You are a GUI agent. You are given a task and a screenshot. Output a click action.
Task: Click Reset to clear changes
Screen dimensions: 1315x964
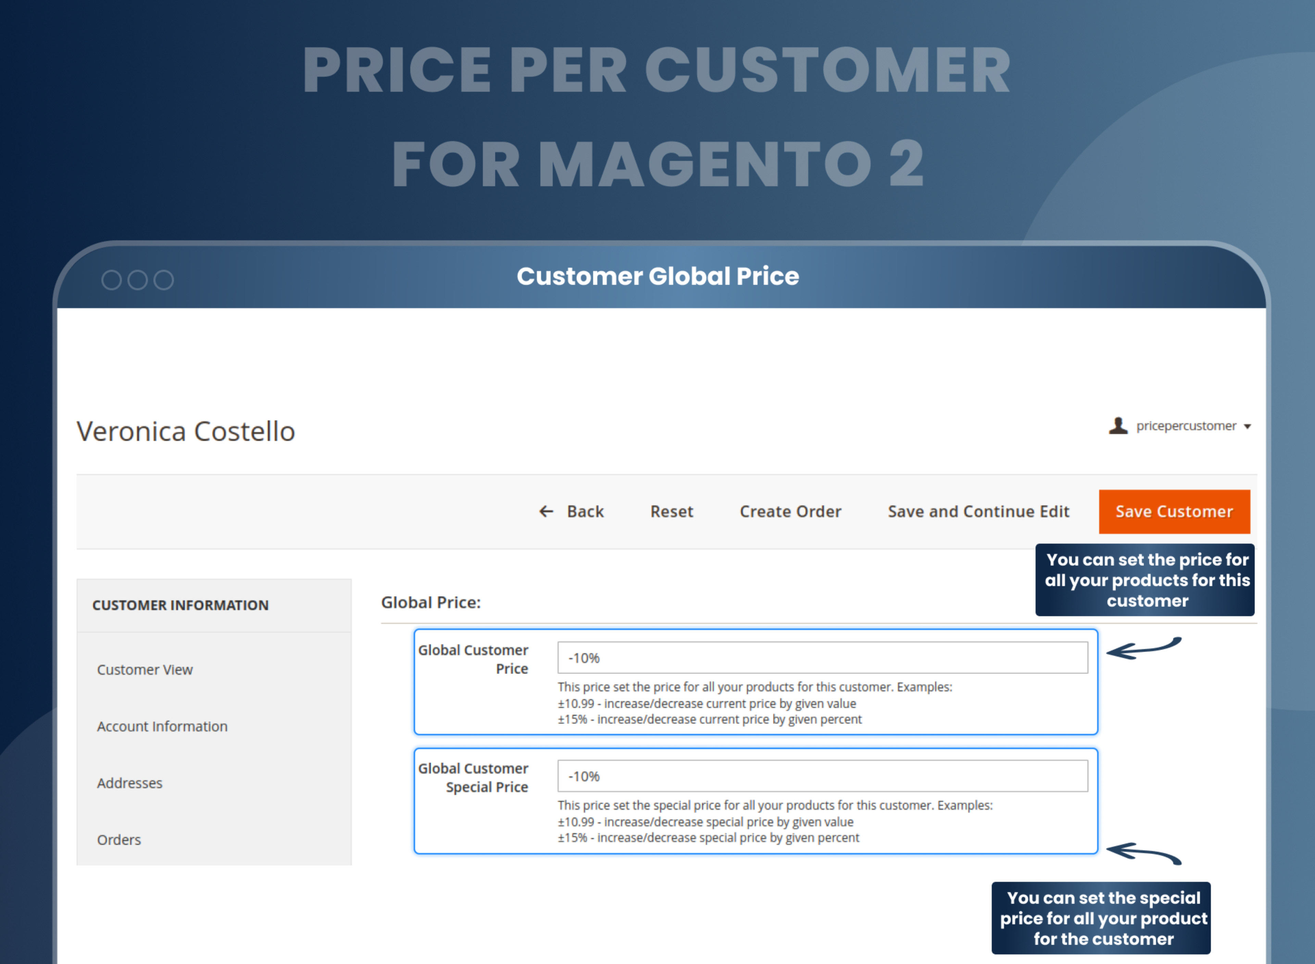(x=671, y=512)
